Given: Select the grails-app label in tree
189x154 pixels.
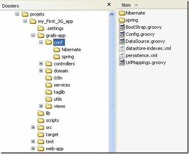Looking at the screenshot, I should [56, 35].
